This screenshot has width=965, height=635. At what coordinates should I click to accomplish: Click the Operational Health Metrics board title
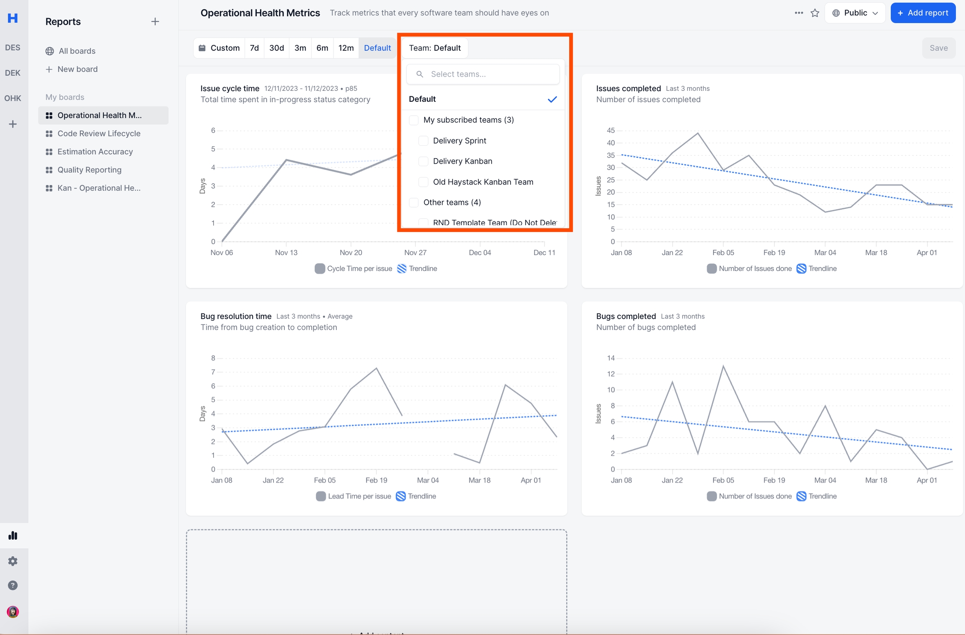(x=260, y=13)
